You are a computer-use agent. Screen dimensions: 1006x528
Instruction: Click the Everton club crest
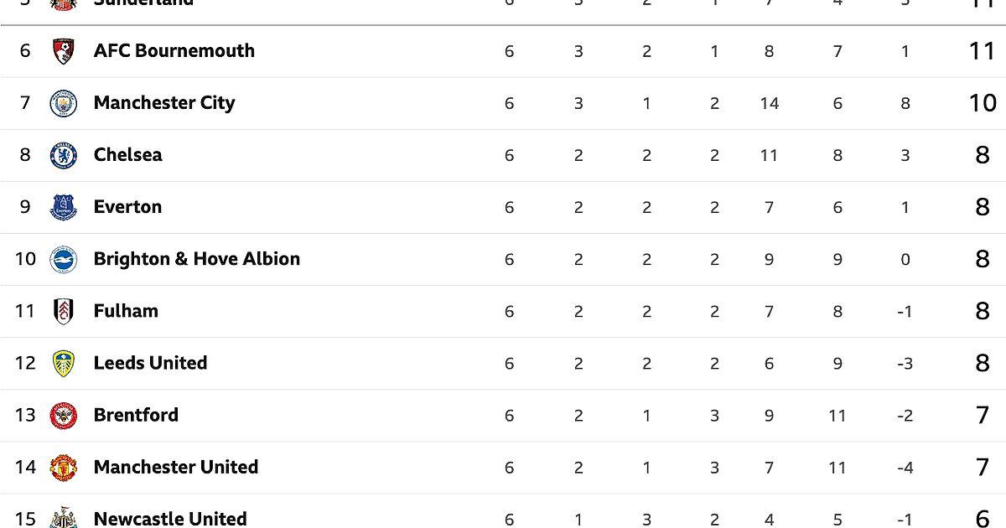coord(64,207)
